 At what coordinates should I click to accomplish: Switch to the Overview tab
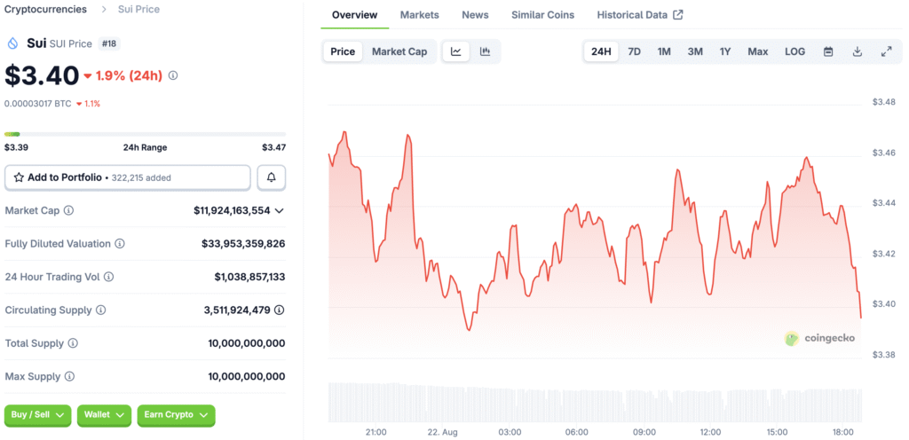[x=355, y=15]
